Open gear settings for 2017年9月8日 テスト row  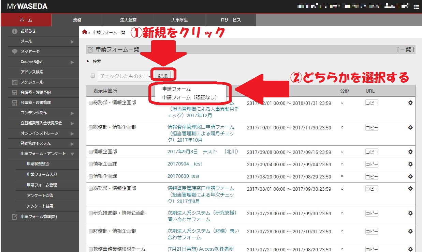tap(410, 152)
